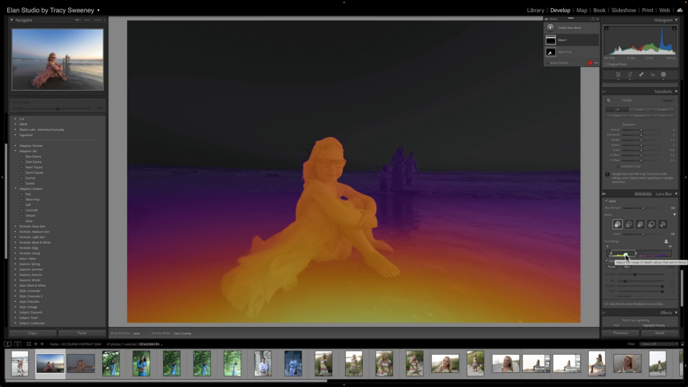Image resolution: width=688 pixels, height=387 pixels.
Task: Collapse the Histogram panel
Action: tap(676, 20)
